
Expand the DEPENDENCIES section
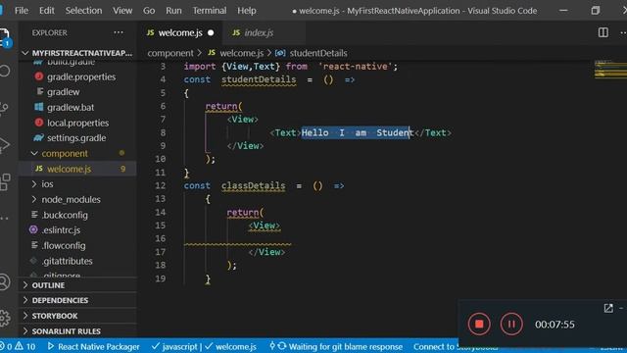pos(77,300)
